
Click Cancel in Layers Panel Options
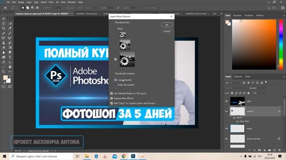[167, 31]
